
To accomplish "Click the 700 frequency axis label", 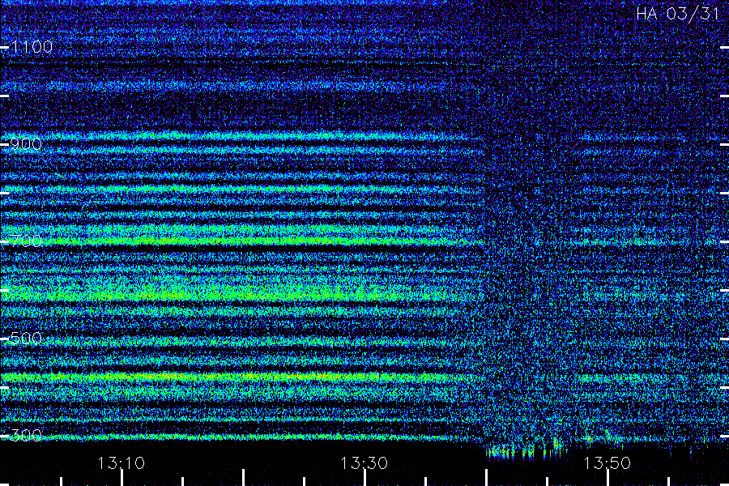I will tap(26, 241).
